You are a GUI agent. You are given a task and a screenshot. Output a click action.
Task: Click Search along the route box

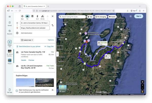click(72, 17)
